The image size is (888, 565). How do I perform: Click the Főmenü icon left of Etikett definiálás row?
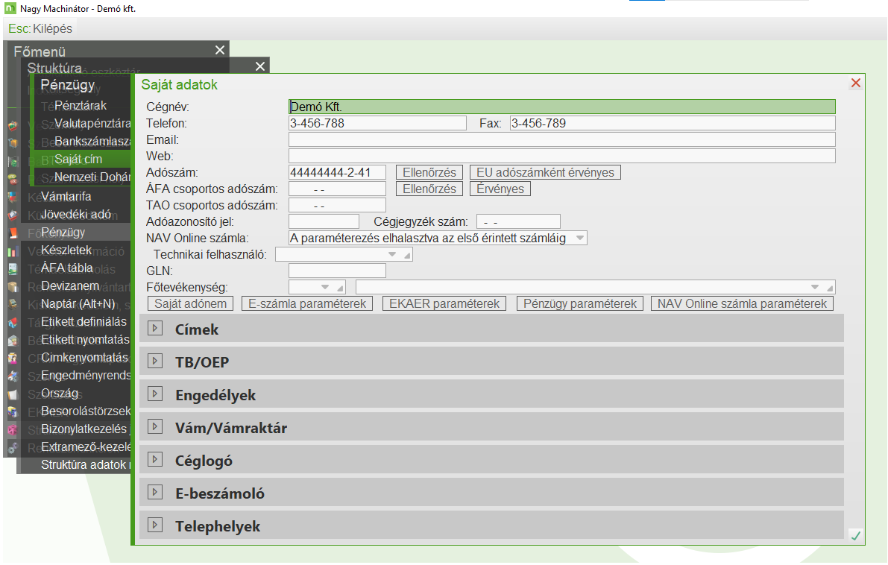click(x=13, y=322)
